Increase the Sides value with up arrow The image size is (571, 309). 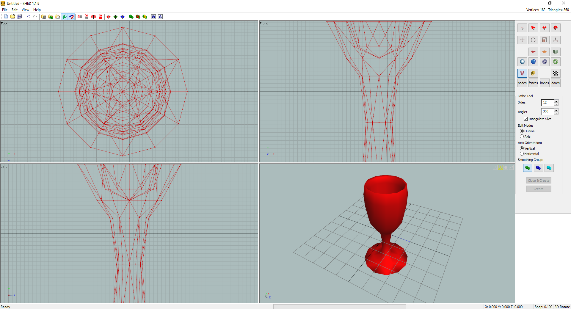[556, 101]
